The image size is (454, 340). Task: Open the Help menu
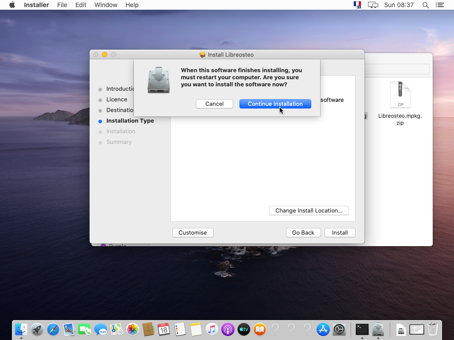[x=132, y=5]
